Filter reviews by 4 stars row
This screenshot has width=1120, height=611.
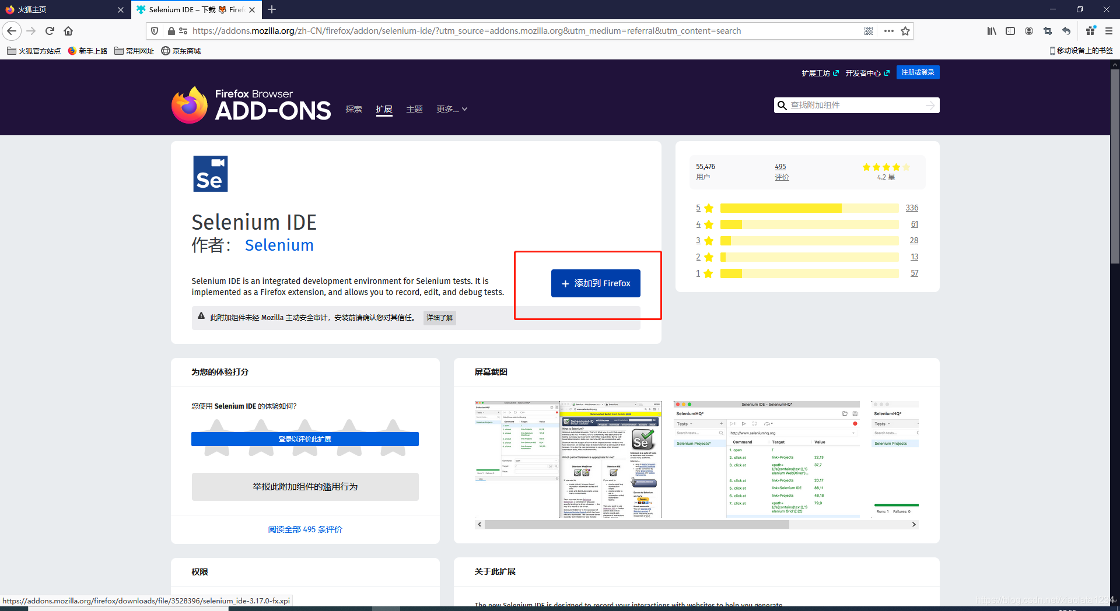tap(807, 224)
